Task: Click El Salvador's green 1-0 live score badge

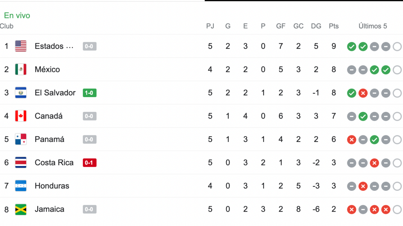Action: pyautogui.click(x=90, y=93)
